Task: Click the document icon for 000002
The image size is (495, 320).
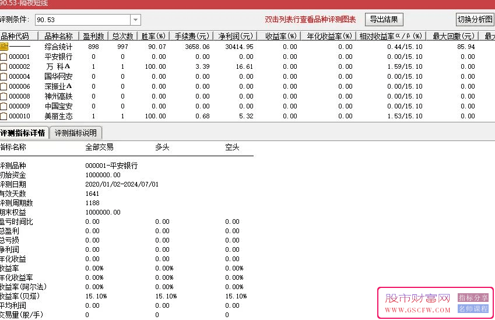Action: point(3,66)
